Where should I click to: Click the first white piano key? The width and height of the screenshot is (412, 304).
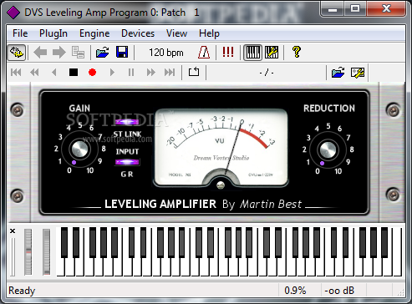(x=61, y=266)
